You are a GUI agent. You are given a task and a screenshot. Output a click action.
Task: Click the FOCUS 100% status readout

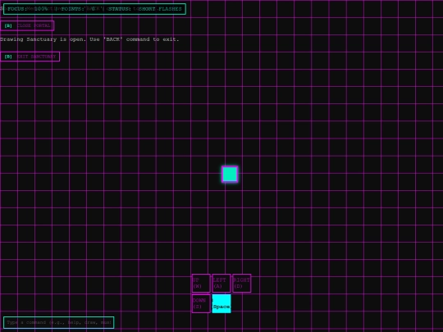28,9
